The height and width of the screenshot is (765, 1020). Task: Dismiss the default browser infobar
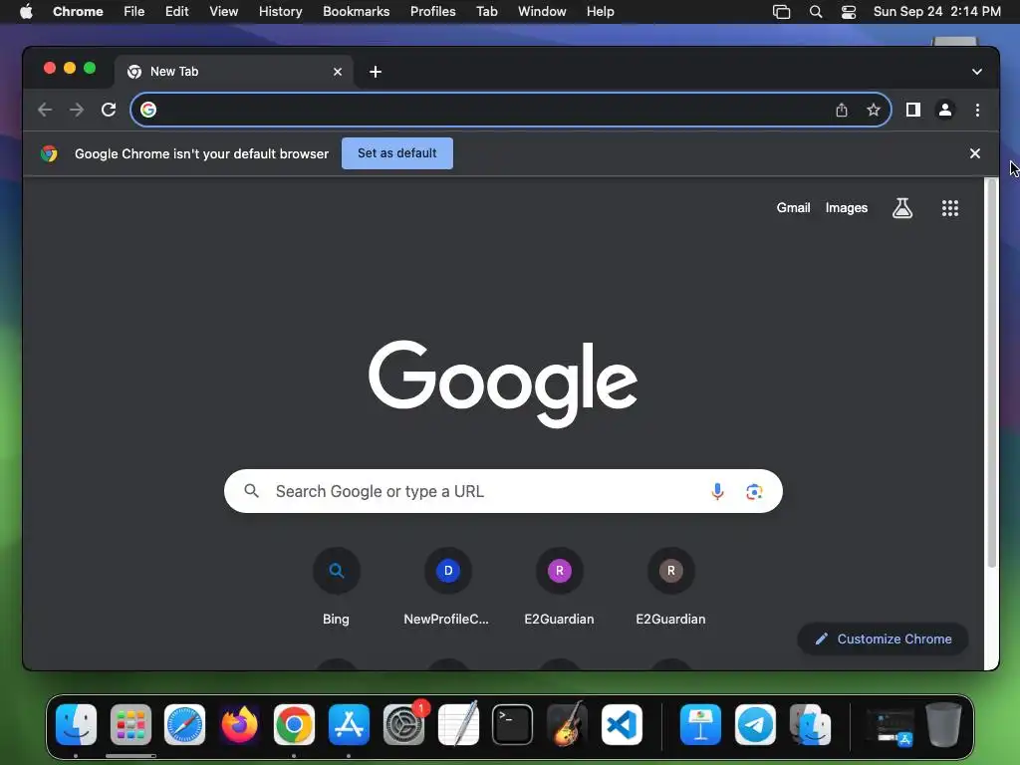click(974, 153)
